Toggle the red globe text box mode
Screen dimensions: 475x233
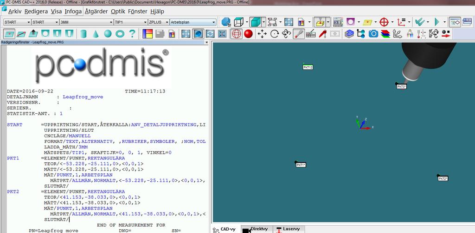click(236, 33)
